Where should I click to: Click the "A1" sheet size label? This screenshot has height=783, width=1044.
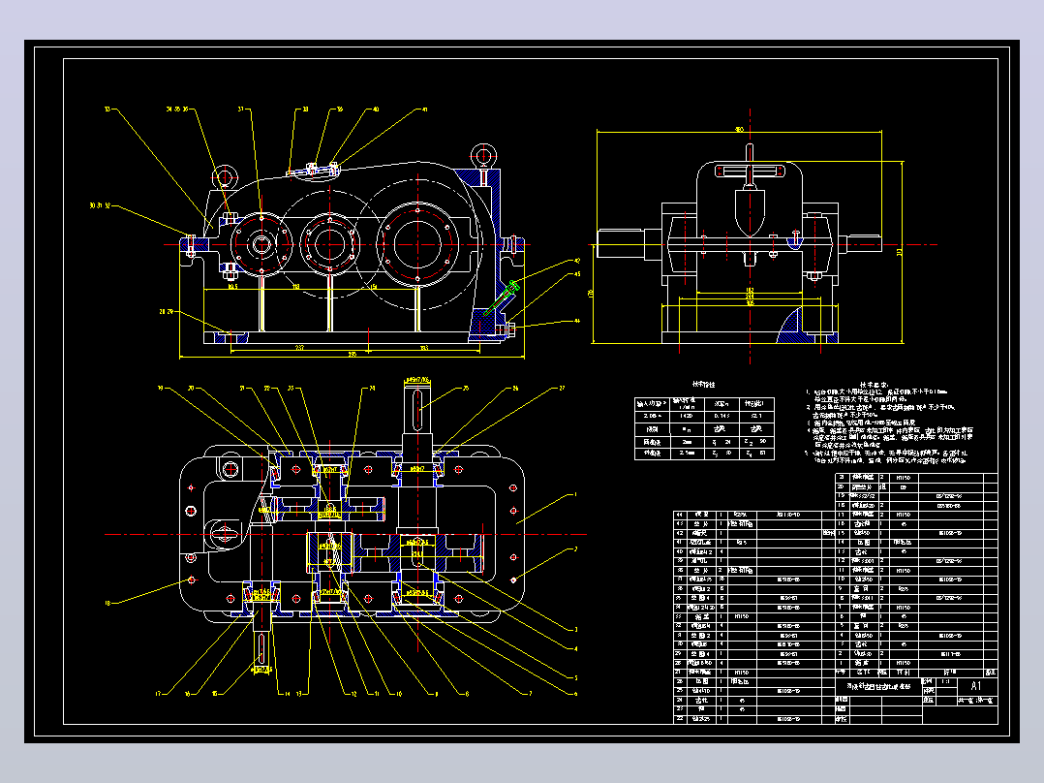point(976,686)
